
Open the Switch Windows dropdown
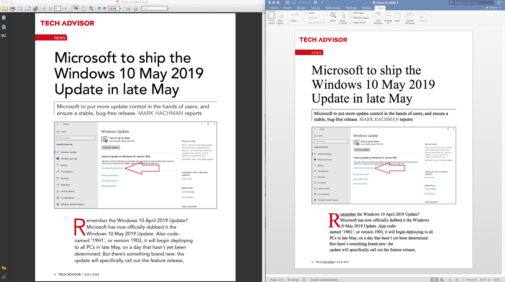point(410,18)
